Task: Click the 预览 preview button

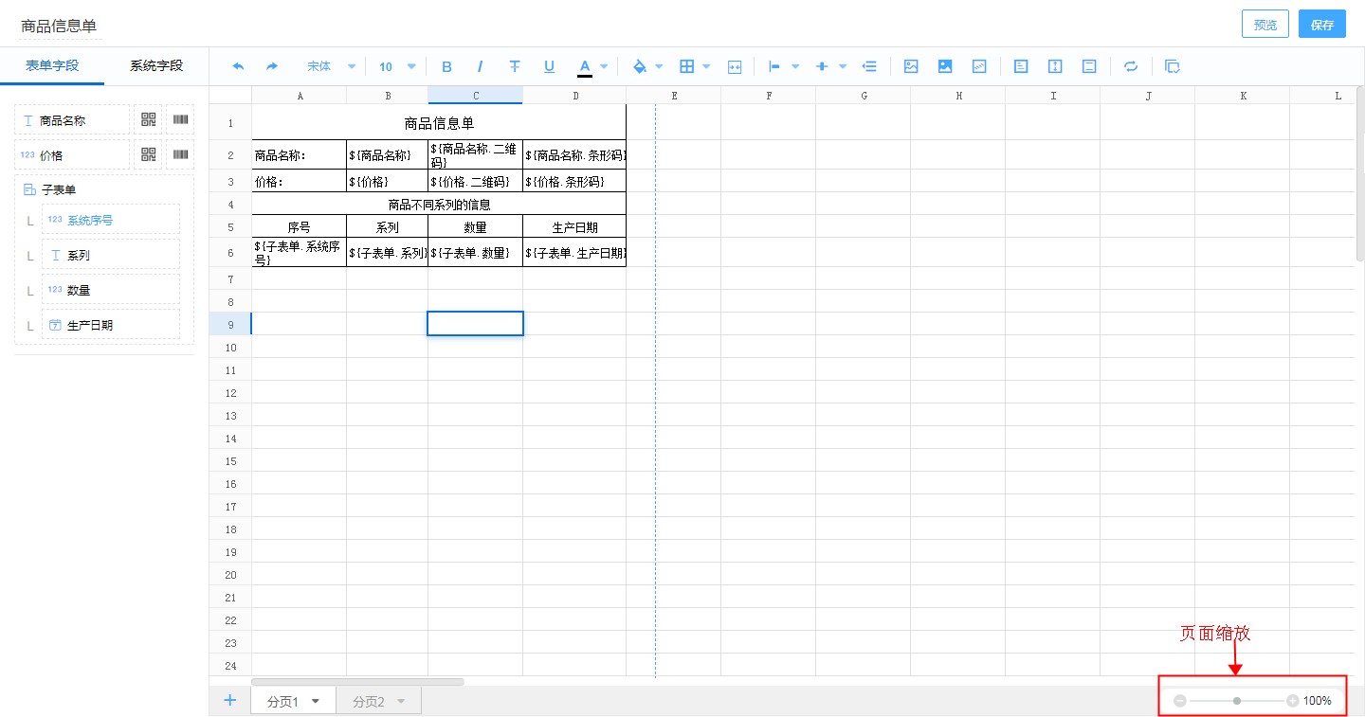Action: click(1265, 24)
